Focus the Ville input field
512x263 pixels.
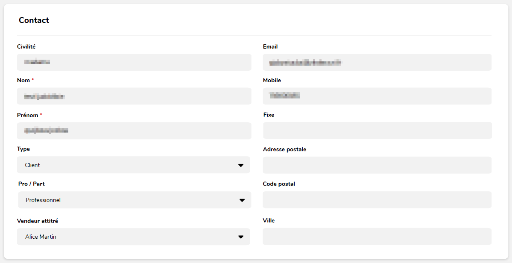[x=377, y=237]
